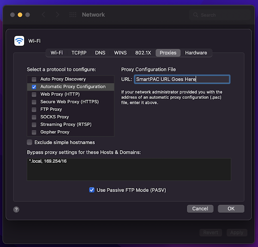Click the dimmed Revert button
The width and height of the screenshot is (258, 247).
(211, 232)
